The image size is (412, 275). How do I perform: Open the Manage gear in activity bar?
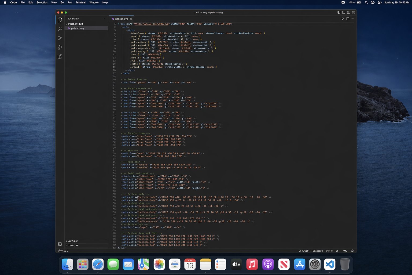[60, 244]
